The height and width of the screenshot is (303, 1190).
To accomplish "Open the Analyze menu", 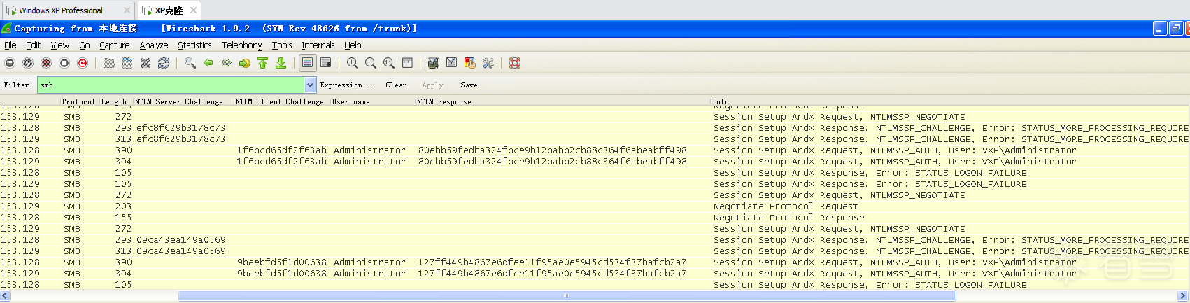I will point(154,45).
